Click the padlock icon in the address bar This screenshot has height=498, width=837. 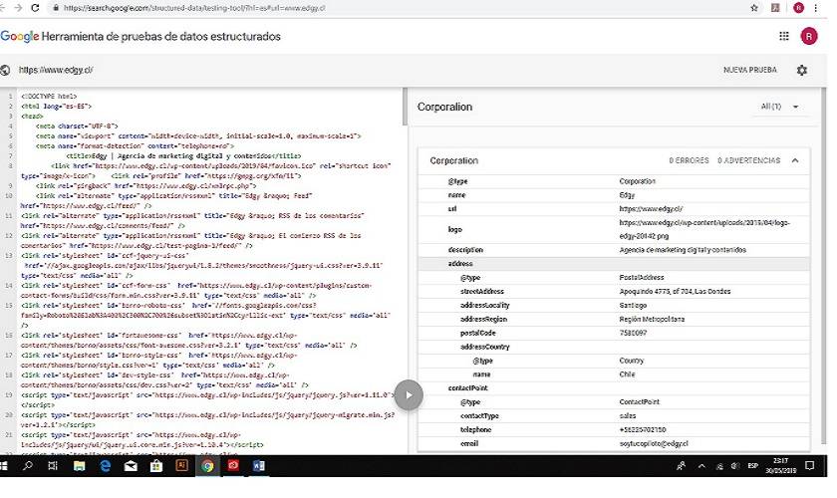coord(56,8)
